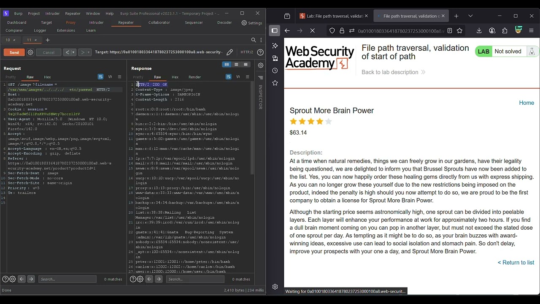Open the Sequencer tab

point(194,22)
